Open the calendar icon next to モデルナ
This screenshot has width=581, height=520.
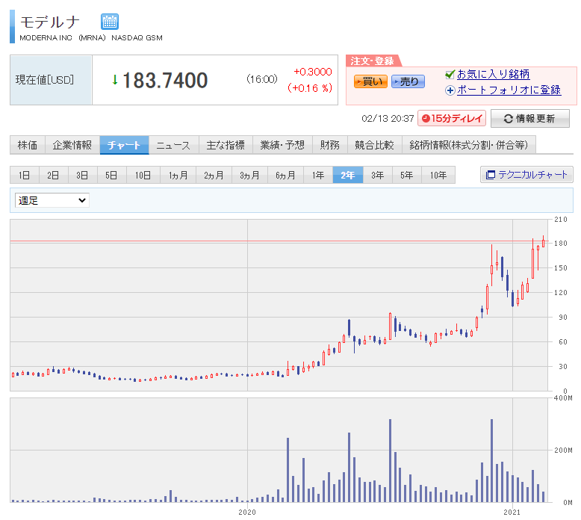pos(110,22)
